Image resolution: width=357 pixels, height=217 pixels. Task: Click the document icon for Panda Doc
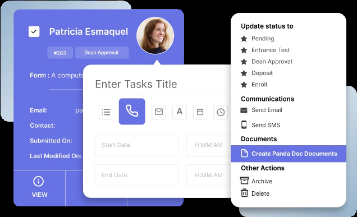pyautogui.click(x=244, y=154)
